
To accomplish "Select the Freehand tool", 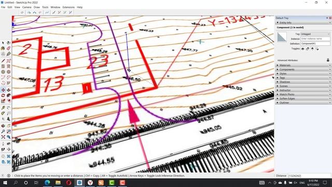I will tap(8, 61).
